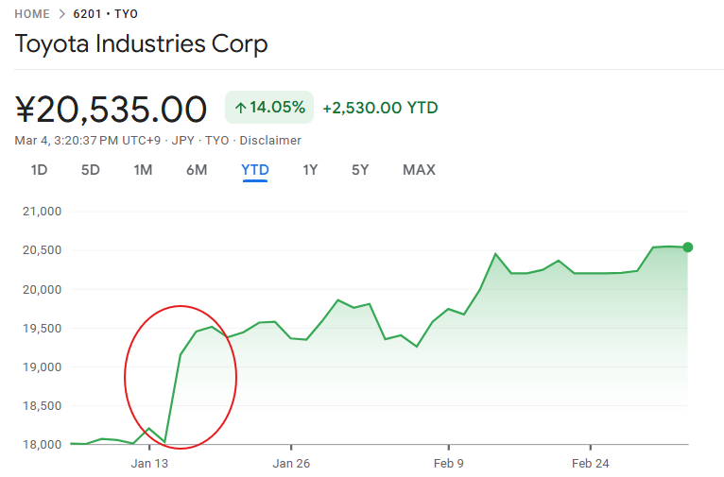724x477 pixels.
Task: Click the green 14.05% gain badge
Action: click(269, 108)
